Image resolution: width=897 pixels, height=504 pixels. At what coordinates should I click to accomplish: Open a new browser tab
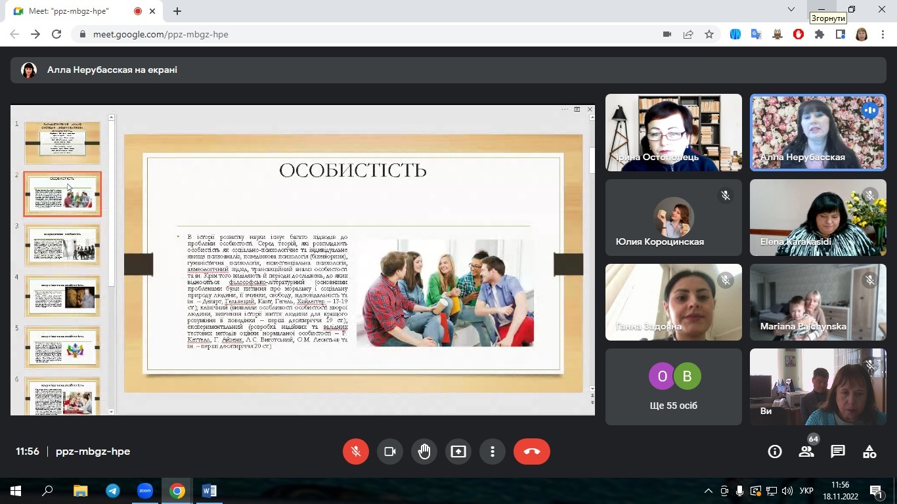(177, 11)
